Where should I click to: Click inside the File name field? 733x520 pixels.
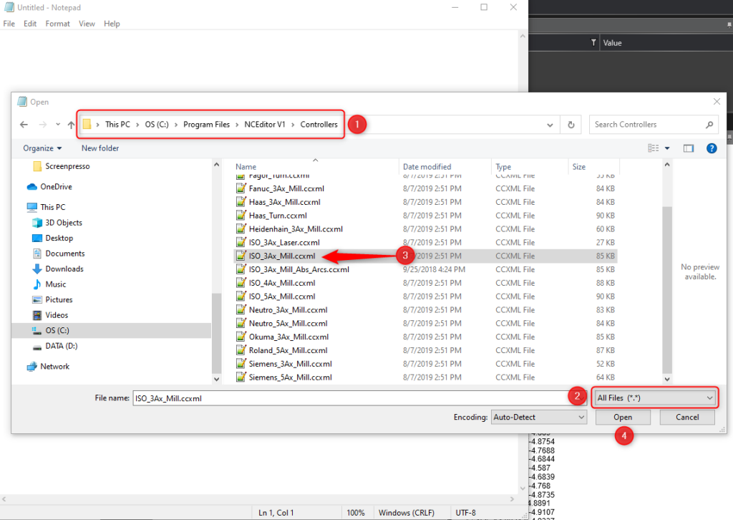click(322, 398)
